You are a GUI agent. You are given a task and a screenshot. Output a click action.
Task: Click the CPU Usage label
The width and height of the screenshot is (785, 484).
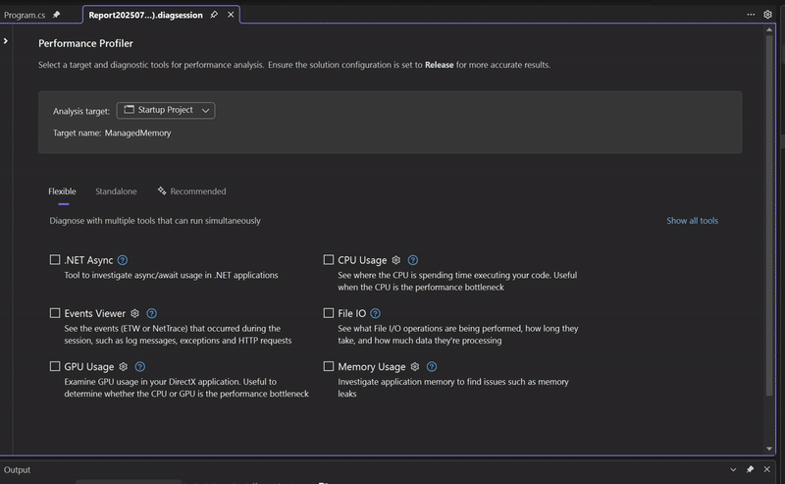coord(362,260)
